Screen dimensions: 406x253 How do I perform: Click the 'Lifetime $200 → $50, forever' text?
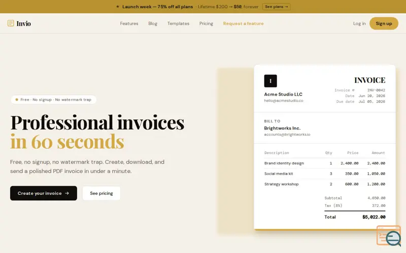pos(228,7)
